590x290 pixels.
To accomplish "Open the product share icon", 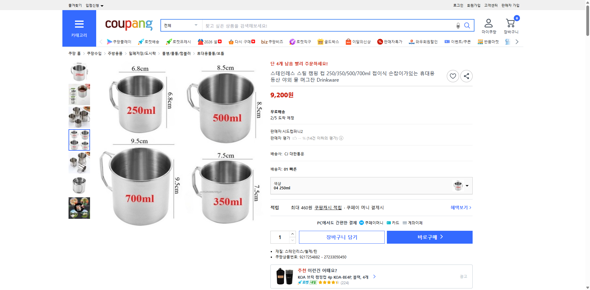I will click(466, 76).
